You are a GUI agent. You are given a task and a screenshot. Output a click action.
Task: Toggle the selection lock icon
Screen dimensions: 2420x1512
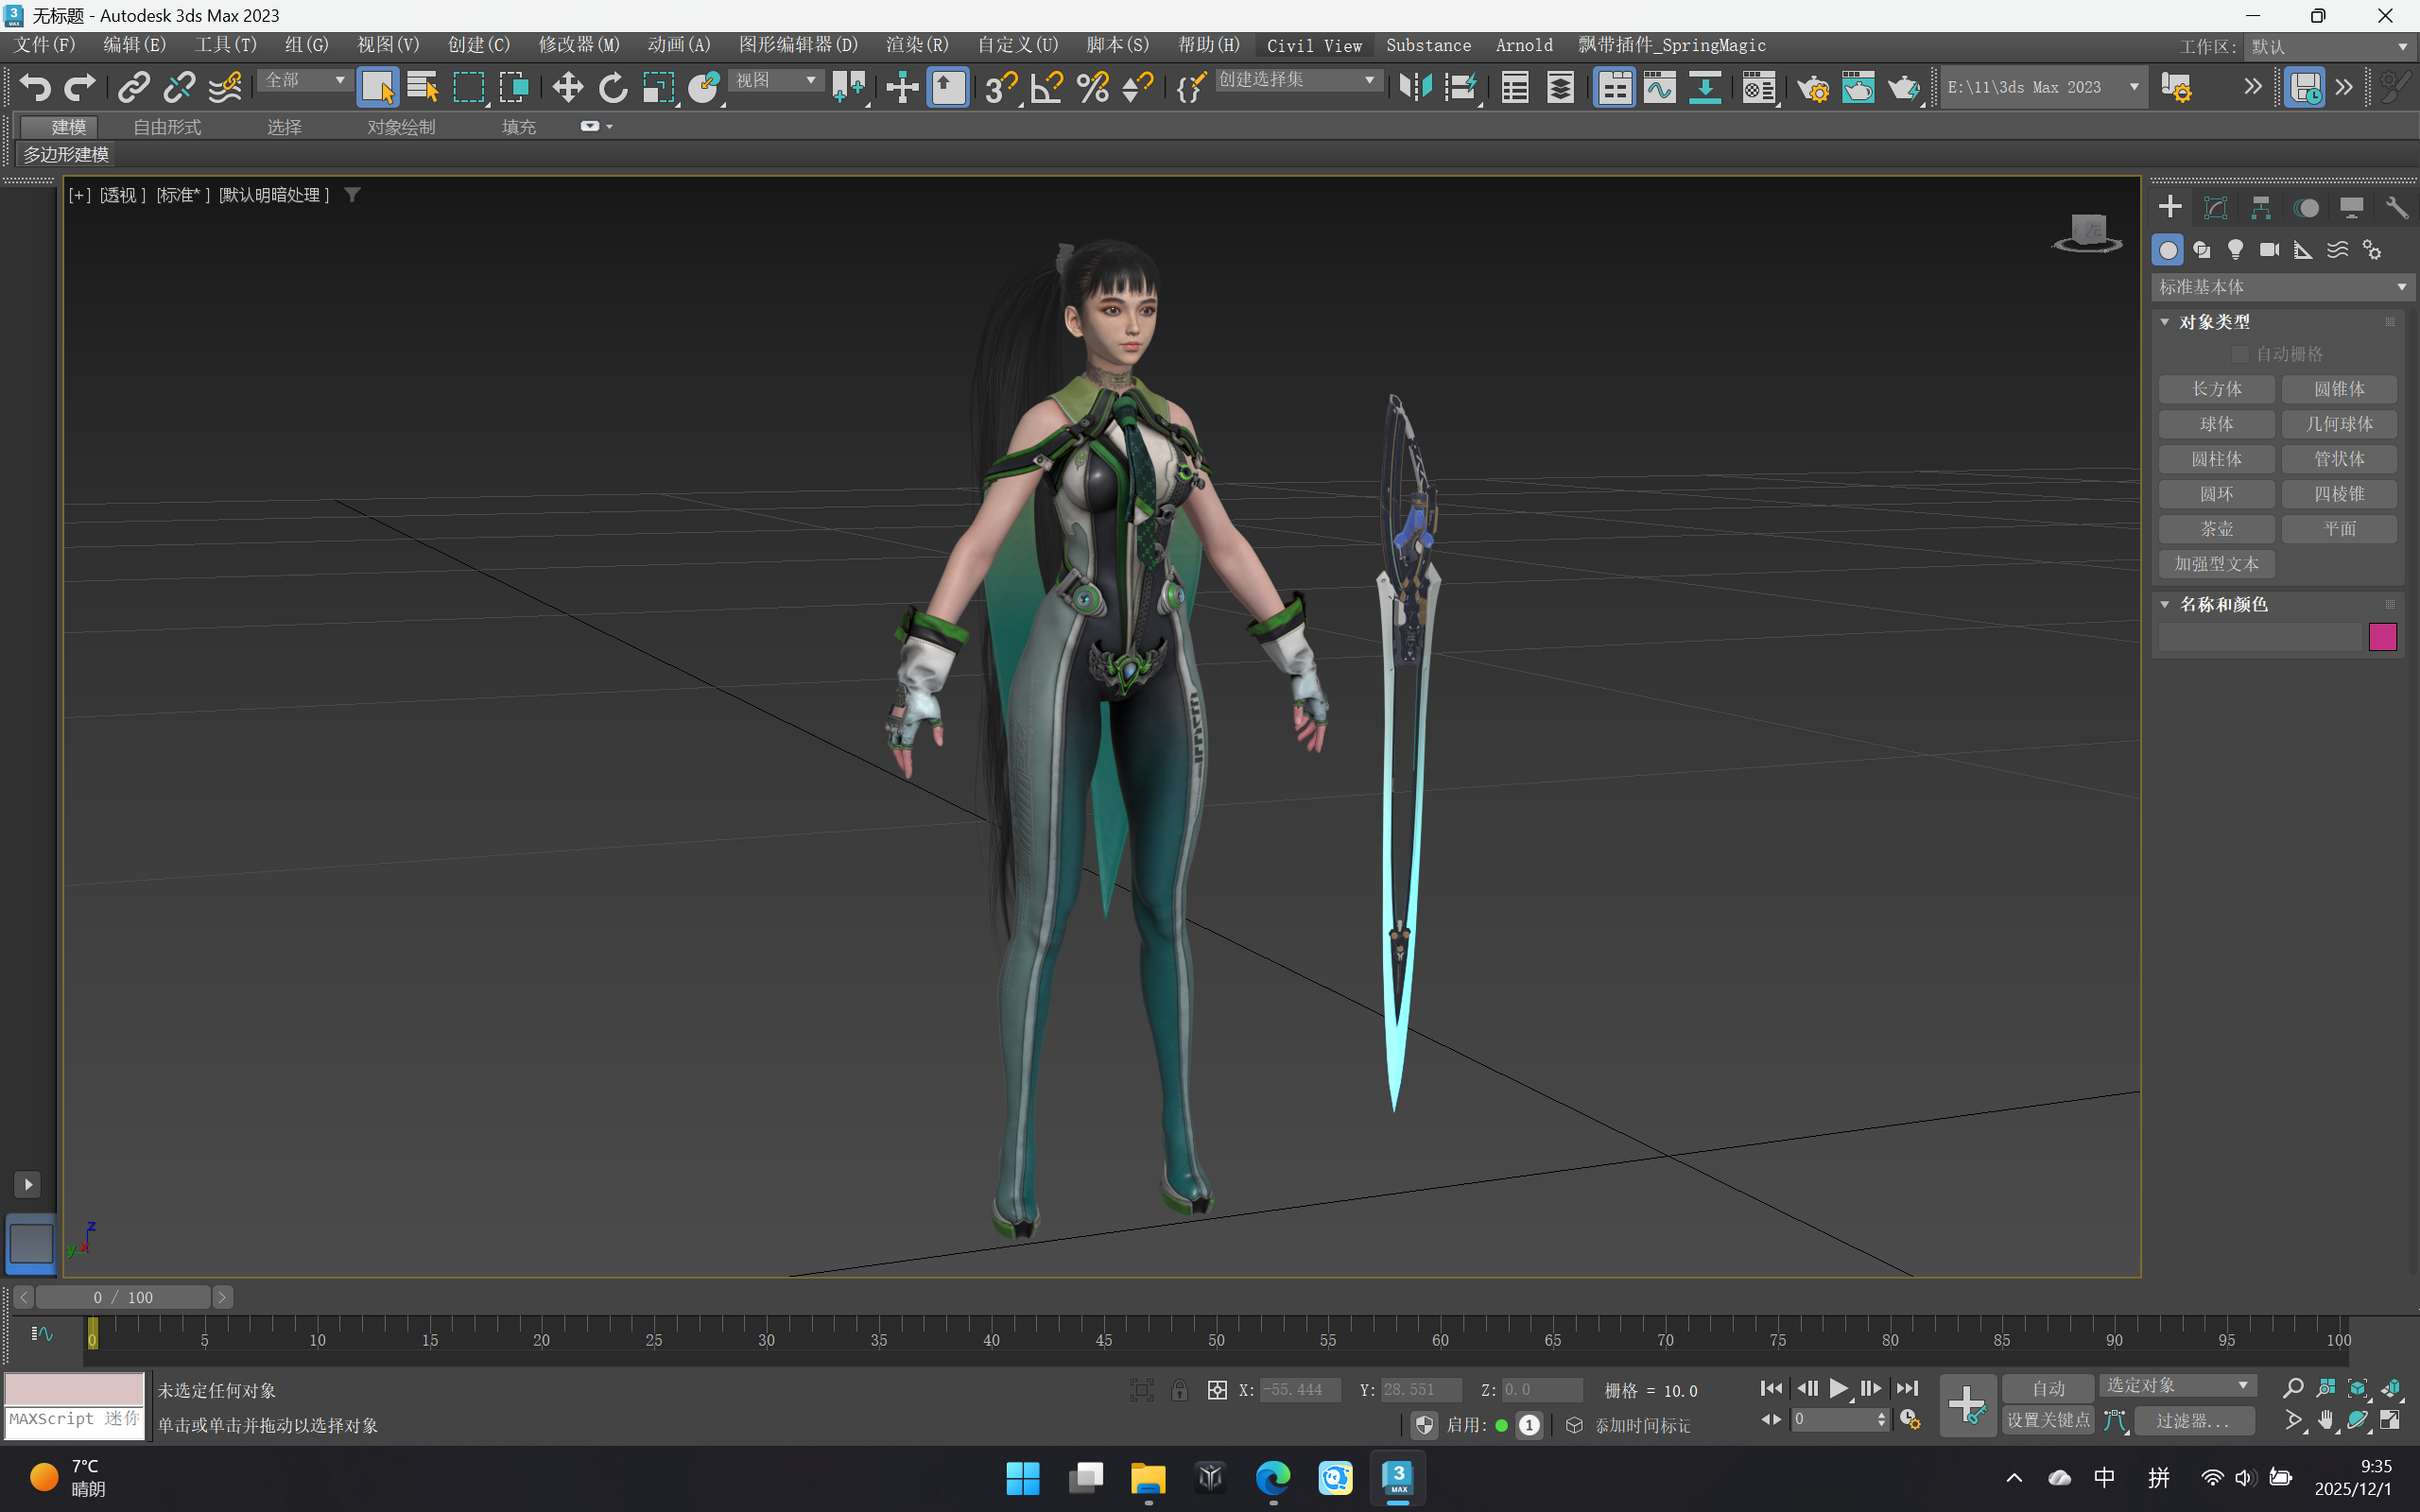pos(1179,1390)
